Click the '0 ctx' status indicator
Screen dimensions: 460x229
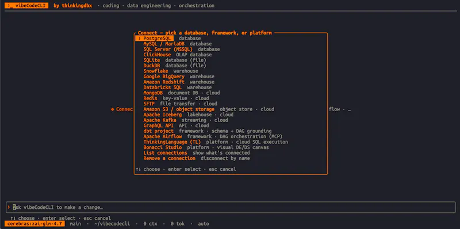click(150, 224)
